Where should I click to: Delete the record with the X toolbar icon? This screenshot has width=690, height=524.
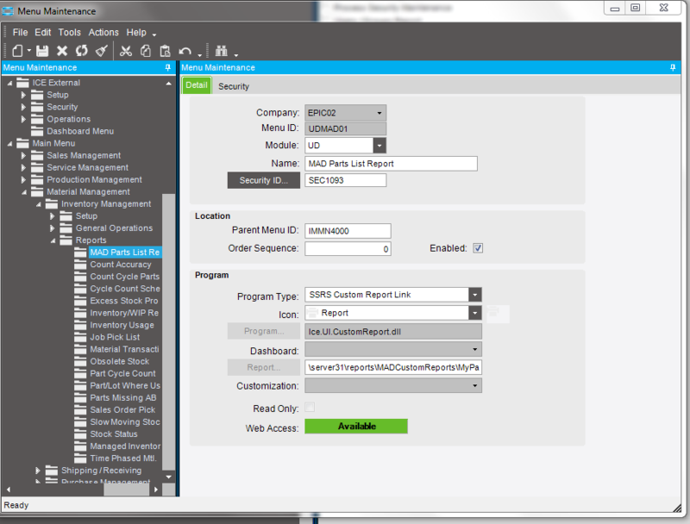tap(62, 51)
